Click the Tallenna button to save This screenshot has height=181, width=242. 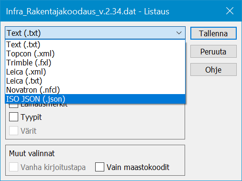(213, 33)
